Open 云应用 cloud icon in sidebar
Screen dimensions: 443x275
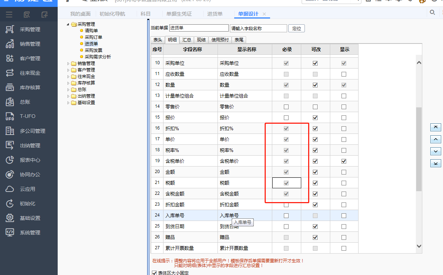point(10,189)
